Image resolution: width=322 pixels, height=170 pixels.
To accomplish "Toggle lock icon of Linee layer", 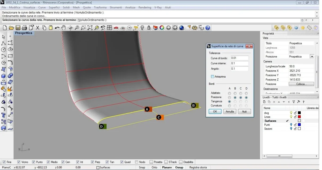I will [x=295, y=117].
